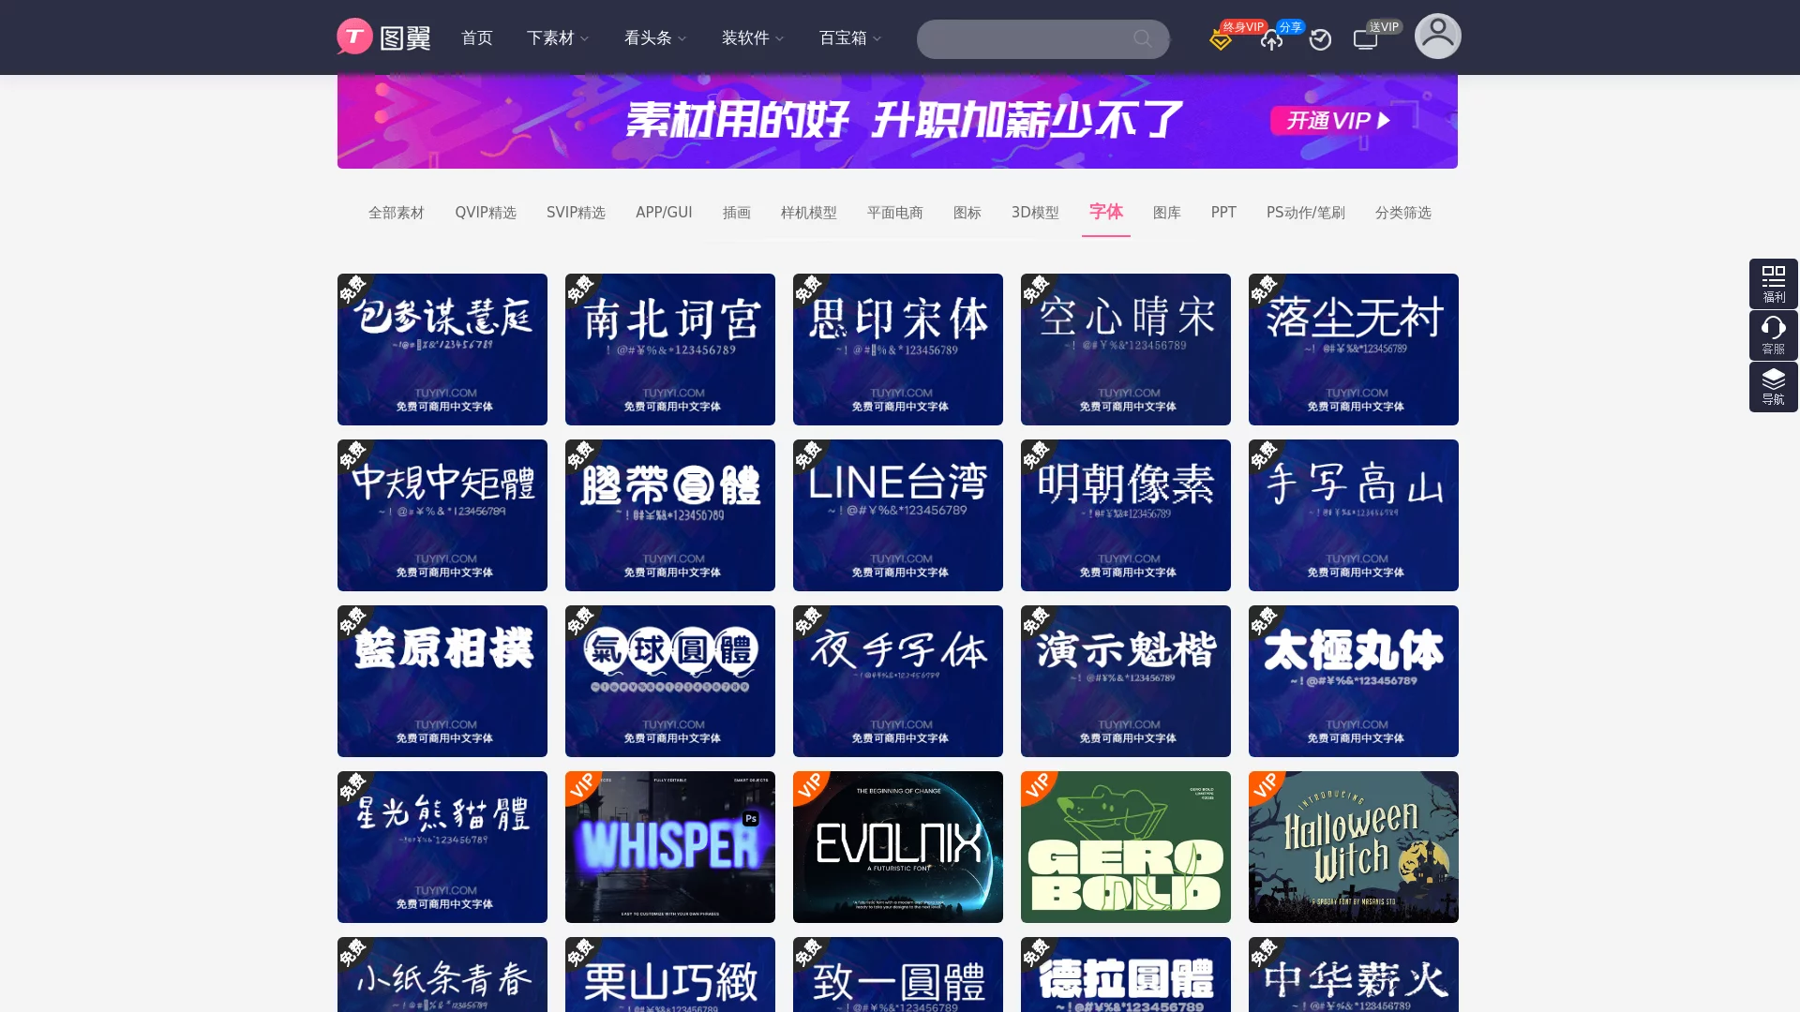1800x1012 pixels.
Task: Click the search magnifier icon
Action: [1142, 39]
